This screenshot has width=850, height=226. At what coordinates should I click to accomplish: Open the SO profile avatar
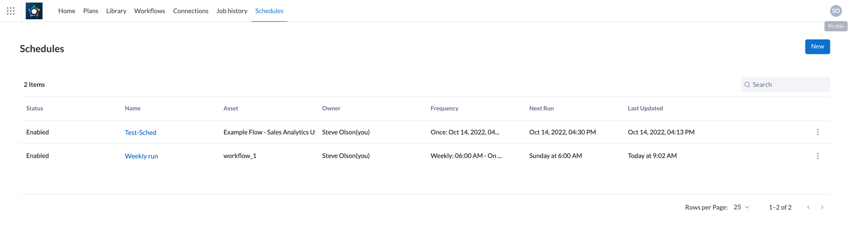point(836,11)
